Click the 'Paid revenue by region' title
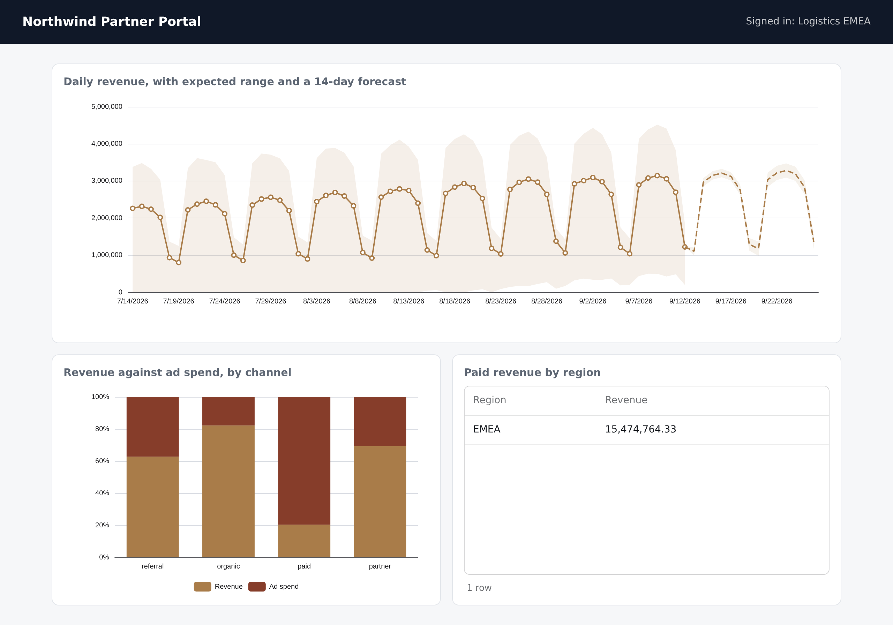The height and width of the screenshot is (625, 893). (x=532, y=372)
